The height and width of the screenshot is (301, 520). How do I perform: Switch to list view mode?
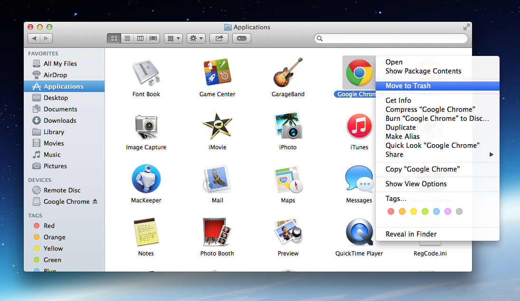point(127,38)
